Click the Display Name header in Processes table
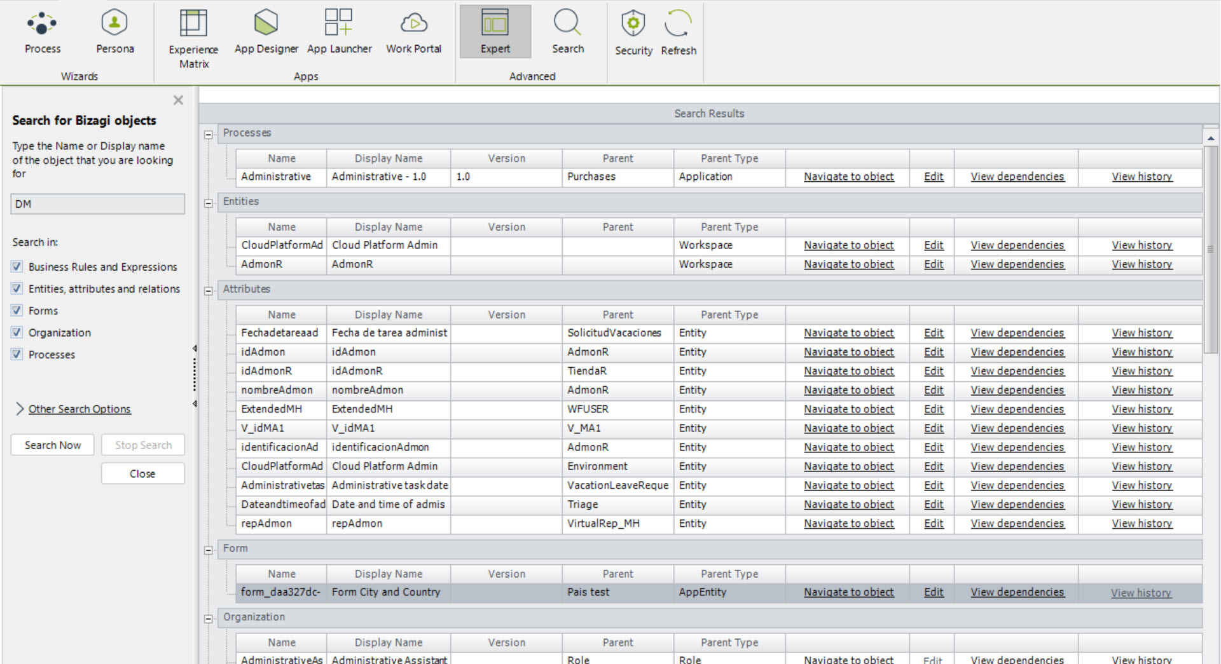This screenshot has width=1221, height=664. 389,158
